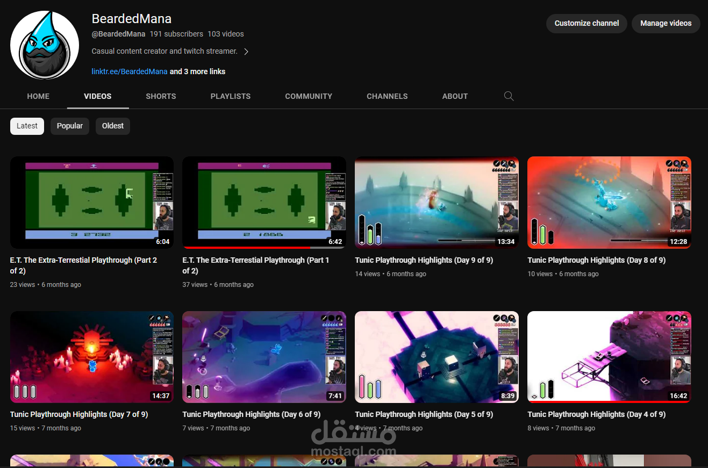This screenshot has height=468, width=708.
Task: Click '14 views • 6 months ago' metadata
Action: tap(390, 274)
